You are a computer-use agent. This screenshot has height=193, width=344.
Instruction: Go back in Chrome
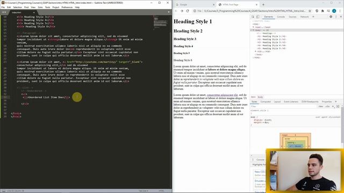(176, 11)
